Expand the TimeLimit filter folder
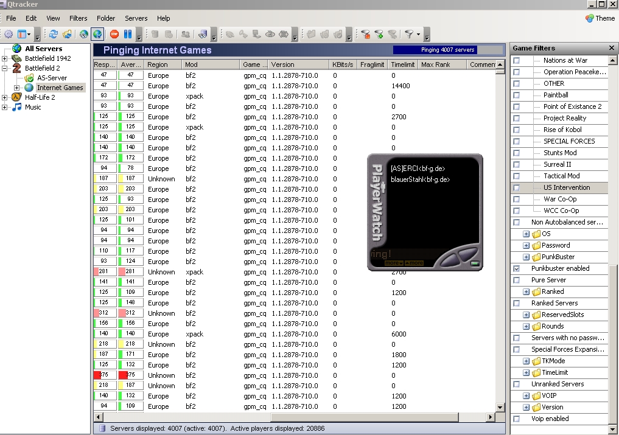Screen dimensions: 619x435 point(526,372)
